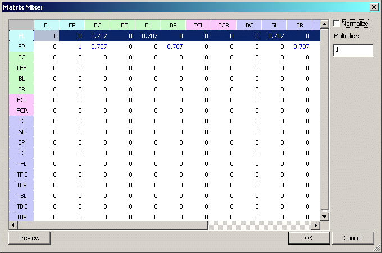Click the SR row, SR column cell
The width and height of the screenshot is (382, 253).
pos(299,142)
